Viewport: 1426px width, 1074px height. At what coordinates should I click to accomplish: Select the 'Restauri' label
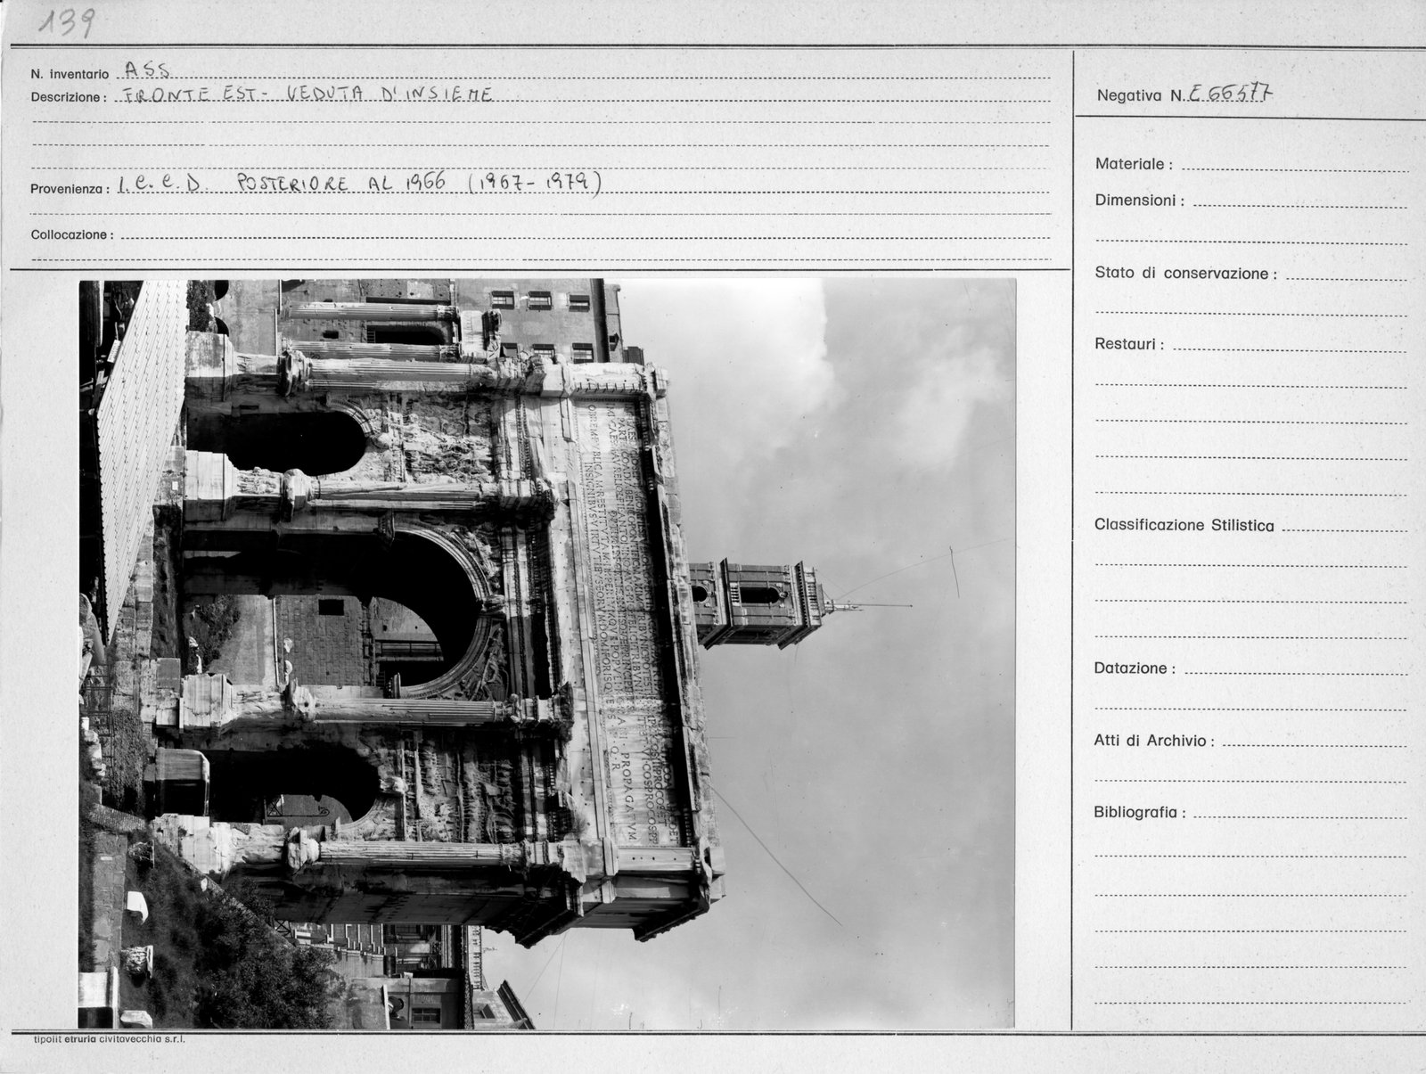tap(1129, 344)
